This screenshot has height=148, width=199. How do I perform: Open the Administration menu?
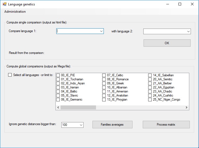(x=15, y=12)
